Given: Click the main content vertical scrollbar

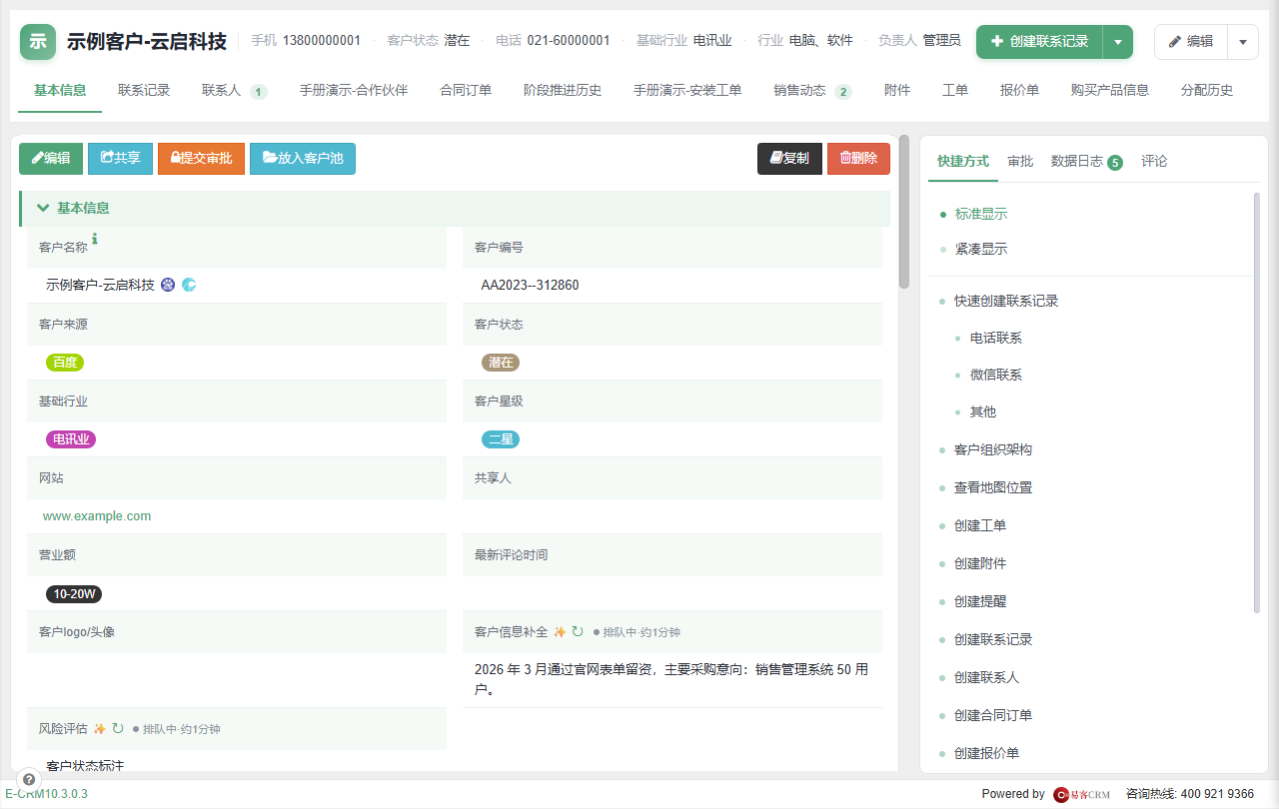Looking at the screenshot, I should tap(904, 212).
